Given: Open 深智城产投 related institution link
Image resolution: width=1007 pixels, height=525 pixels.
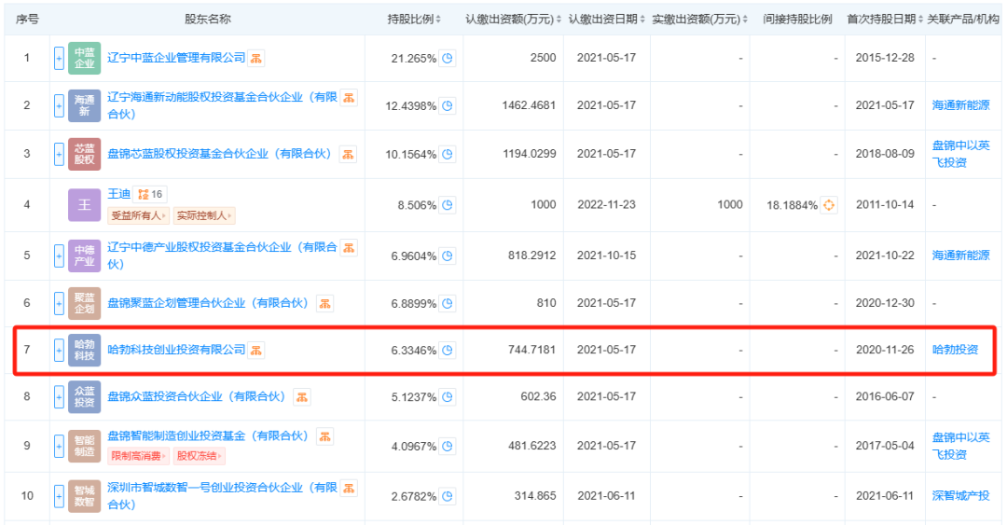Looking at the screenshot, I should click(960, 495).
